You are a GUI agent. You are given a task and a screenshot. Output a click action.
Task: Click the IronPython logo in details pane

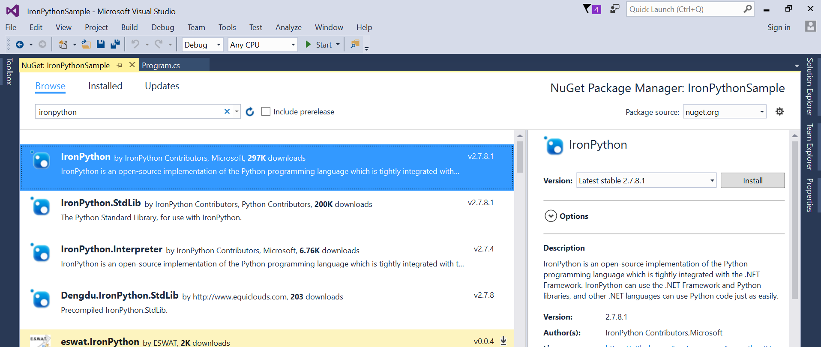tap(554, 146)
